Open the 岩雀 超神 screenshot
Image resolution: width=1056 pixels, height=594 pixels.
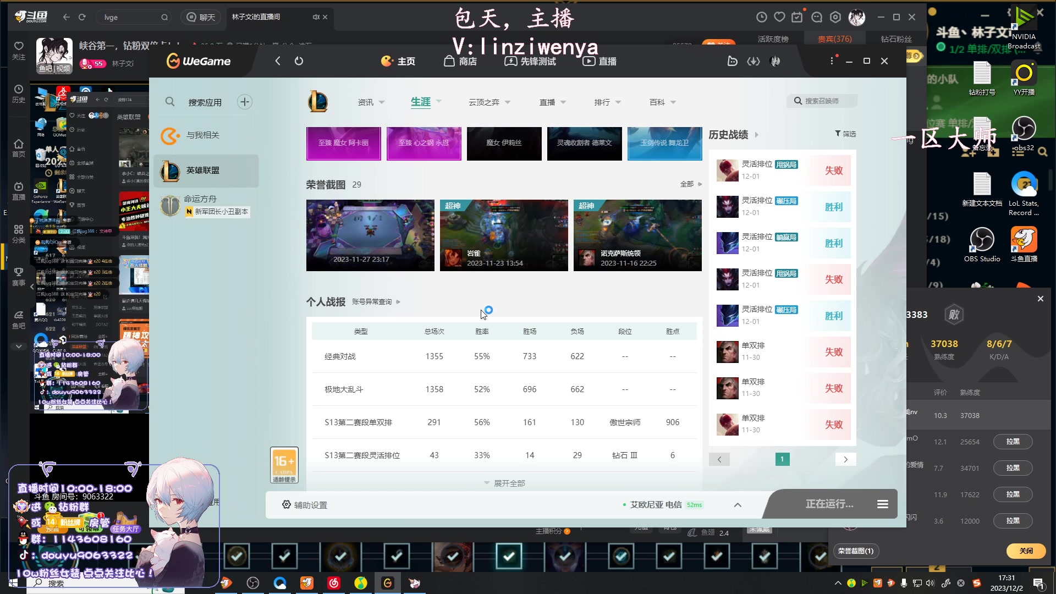(x=504, y=235)
